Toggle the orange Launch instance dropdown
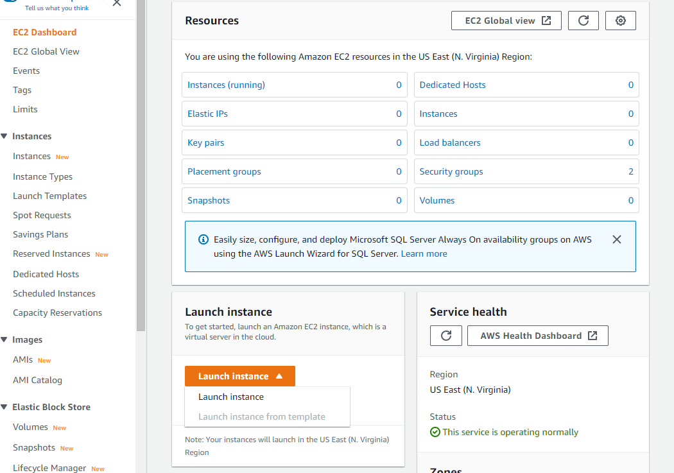674x473 pixels. click(x=240, y=376)
